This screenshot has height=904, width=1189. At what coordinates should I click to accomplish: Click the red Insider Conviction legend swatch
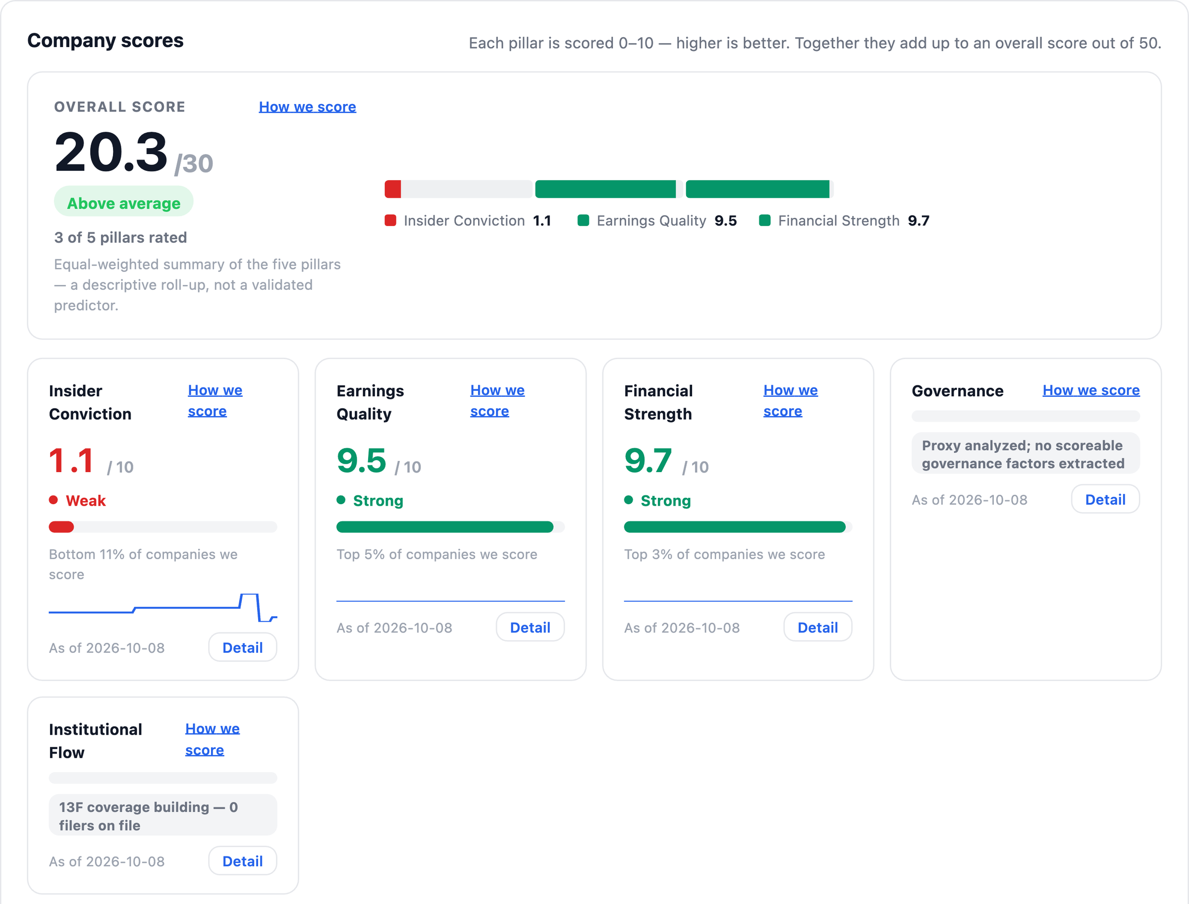coord(391,220)
